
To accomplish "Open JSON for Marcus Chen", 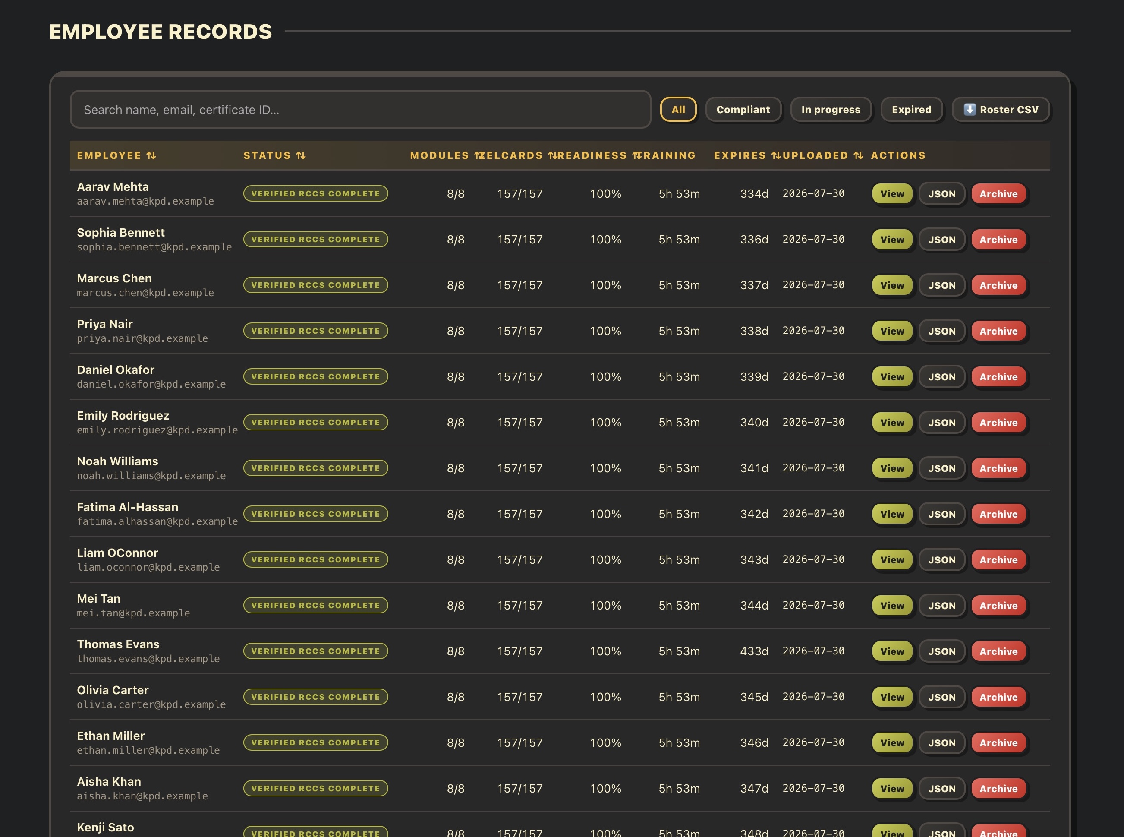I will pos(942,285).
